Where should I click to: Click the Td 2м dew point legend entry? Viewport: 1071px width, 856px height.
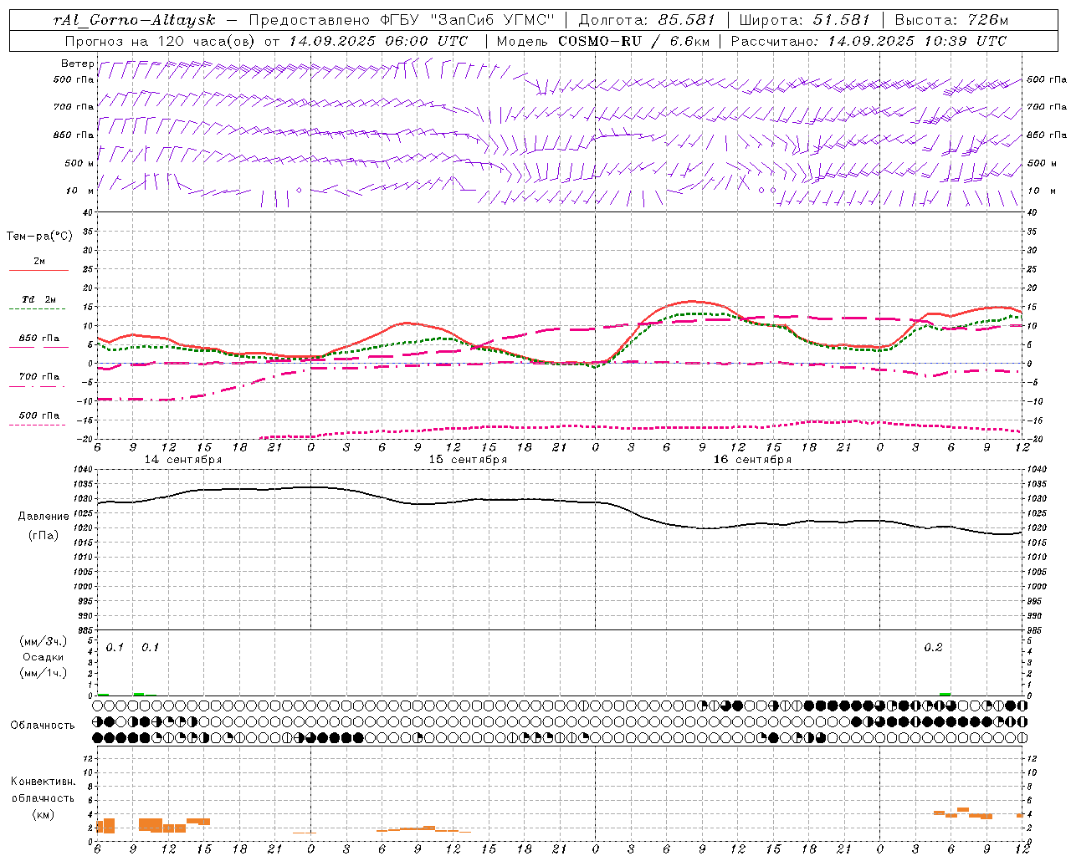(x=38, y=299)
